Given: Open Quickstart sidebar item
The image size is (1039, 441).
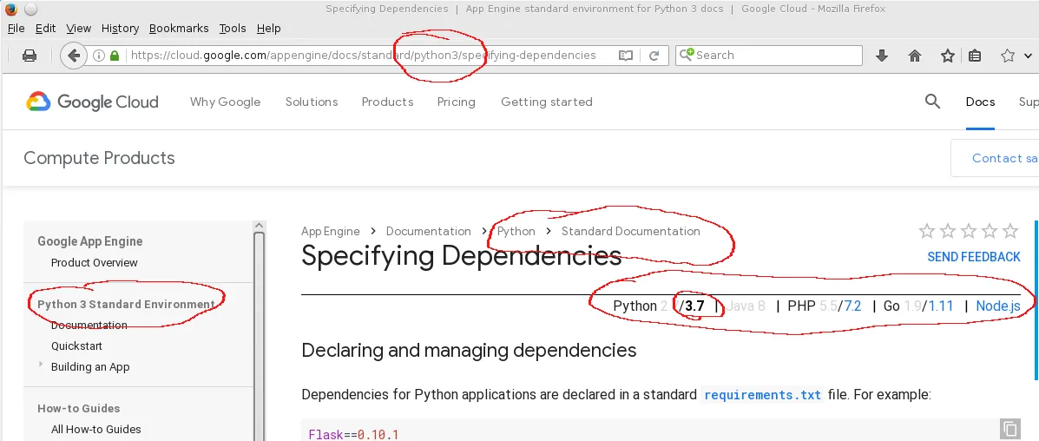Looking at the screenshot, I should tap(77, 346).
